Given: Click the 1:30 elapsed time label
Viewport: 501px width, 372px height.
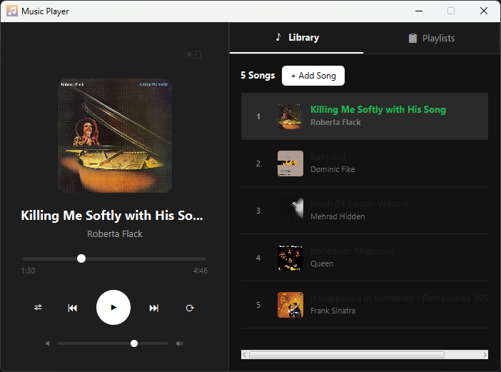Looking at the screenshot, I should point(28,271).
